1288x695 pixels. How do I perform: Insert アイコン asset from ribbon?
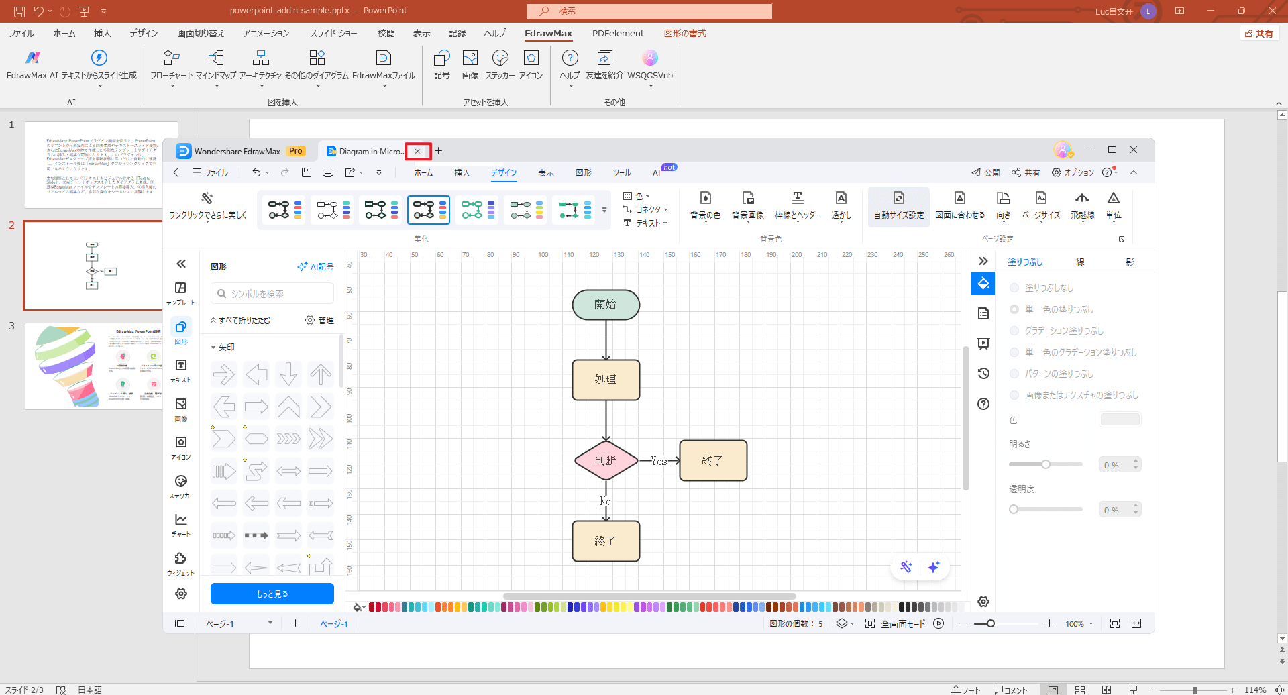tap(531, 65)
